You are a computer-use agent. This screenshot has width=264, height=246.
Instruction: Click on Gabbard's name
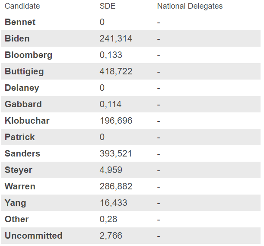(x=23, y=104)
